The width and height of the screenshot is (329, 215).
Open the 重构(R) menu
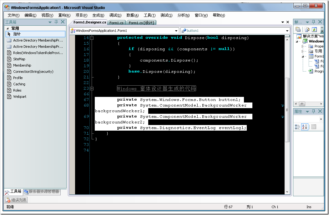click(64, 15)
